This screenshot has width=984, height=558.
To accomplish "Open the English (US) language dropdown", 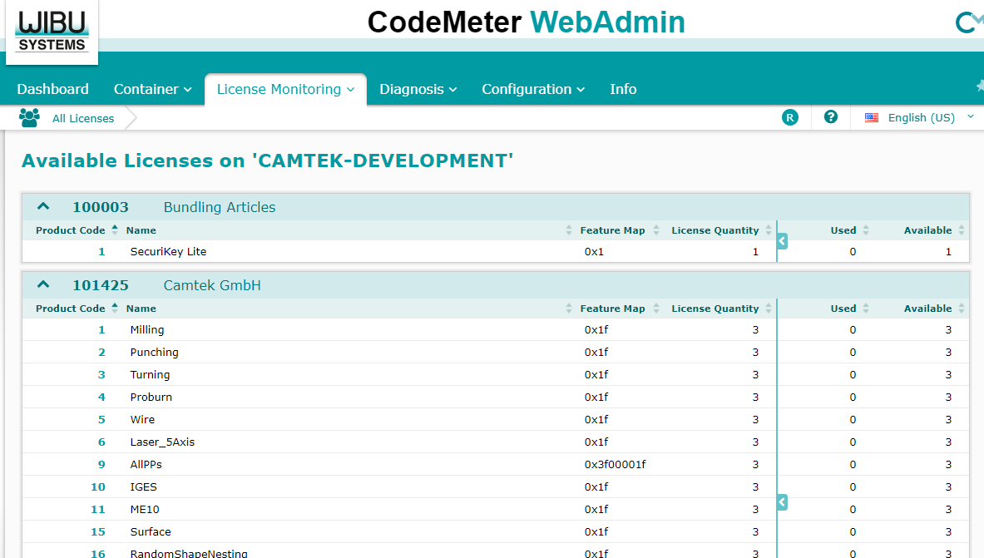I will coord(921,117).
